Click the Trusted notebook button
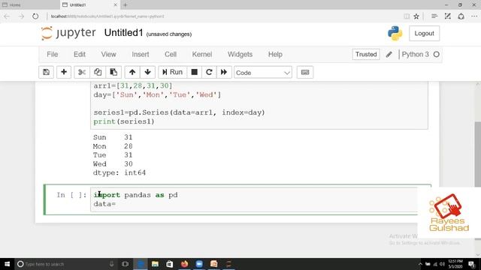The width and height of the screenshot is (481, 270). click(x=366, y=55)
